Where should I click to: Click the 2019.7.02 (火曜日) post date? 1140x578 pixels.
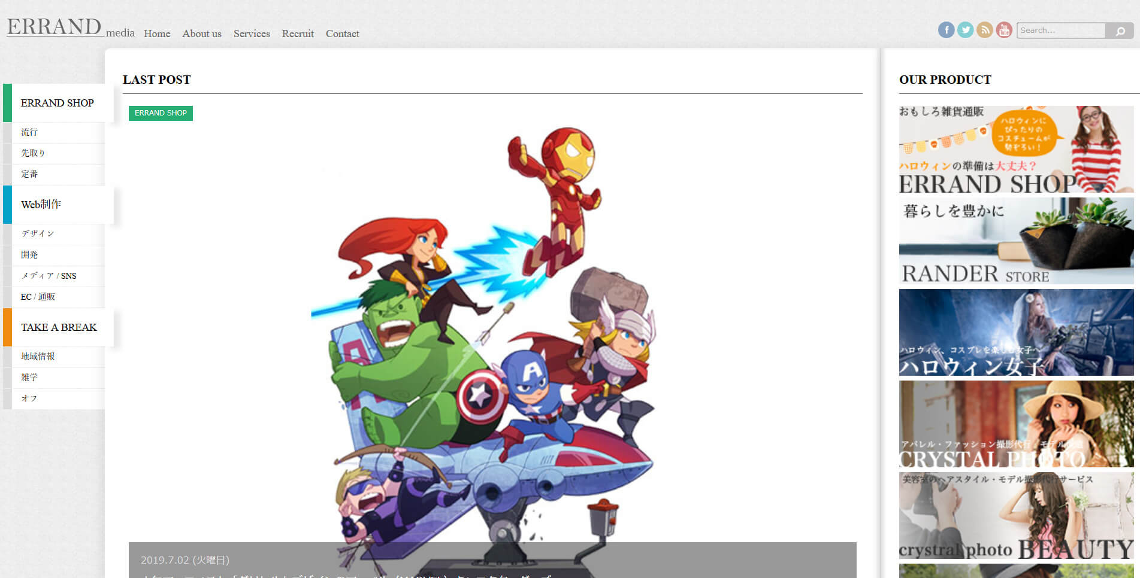pos(185,560)
